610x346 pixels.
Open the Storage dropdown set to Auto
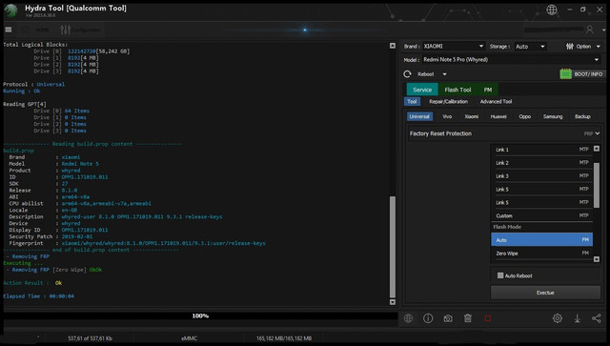pyautogui.click(x=530, y=47)
